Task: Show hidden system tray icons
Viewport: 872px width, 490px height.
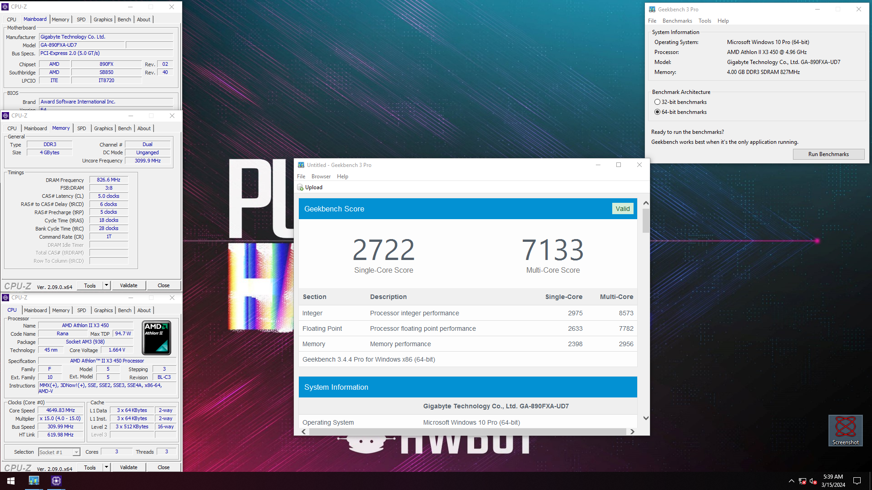Action: [x=791, y=481]
